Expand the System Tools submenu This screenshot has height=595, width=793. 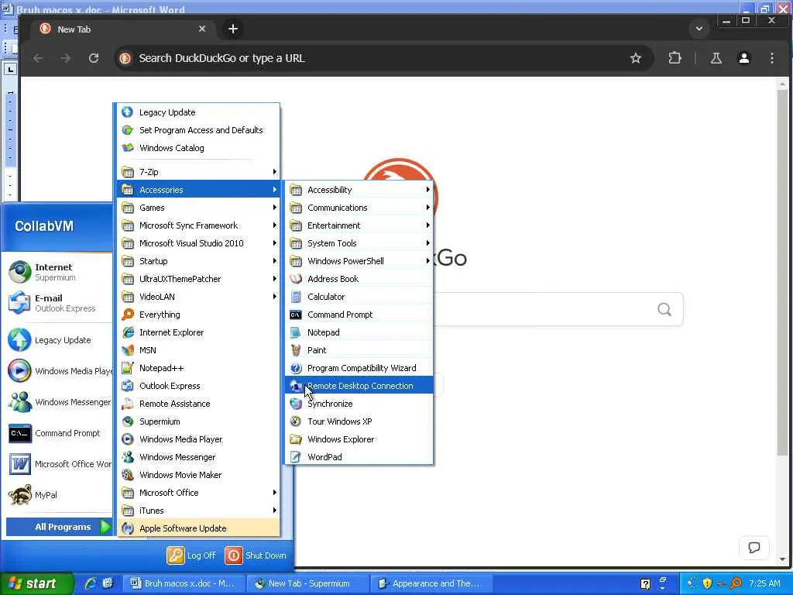[x=359, y=242]
